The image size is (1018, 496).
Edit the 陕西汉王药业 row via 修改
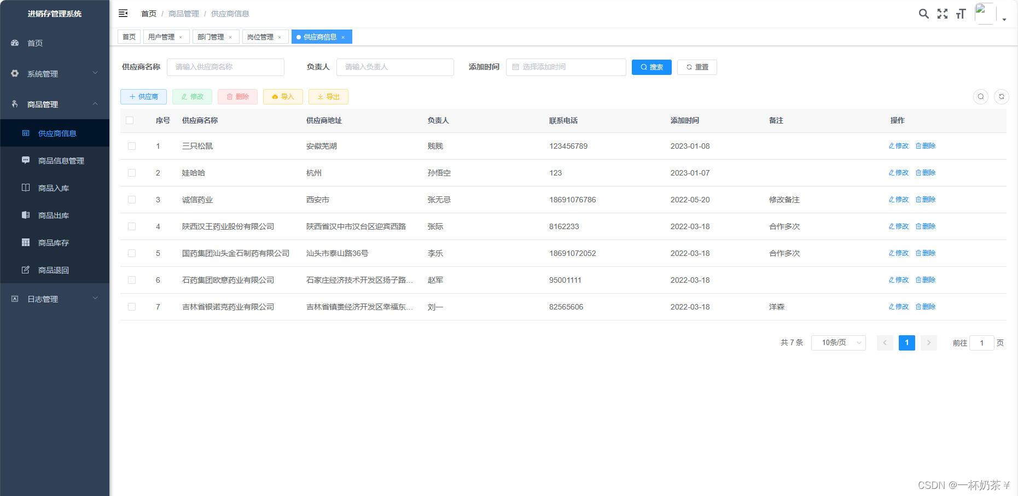click(x=898, y=226)
